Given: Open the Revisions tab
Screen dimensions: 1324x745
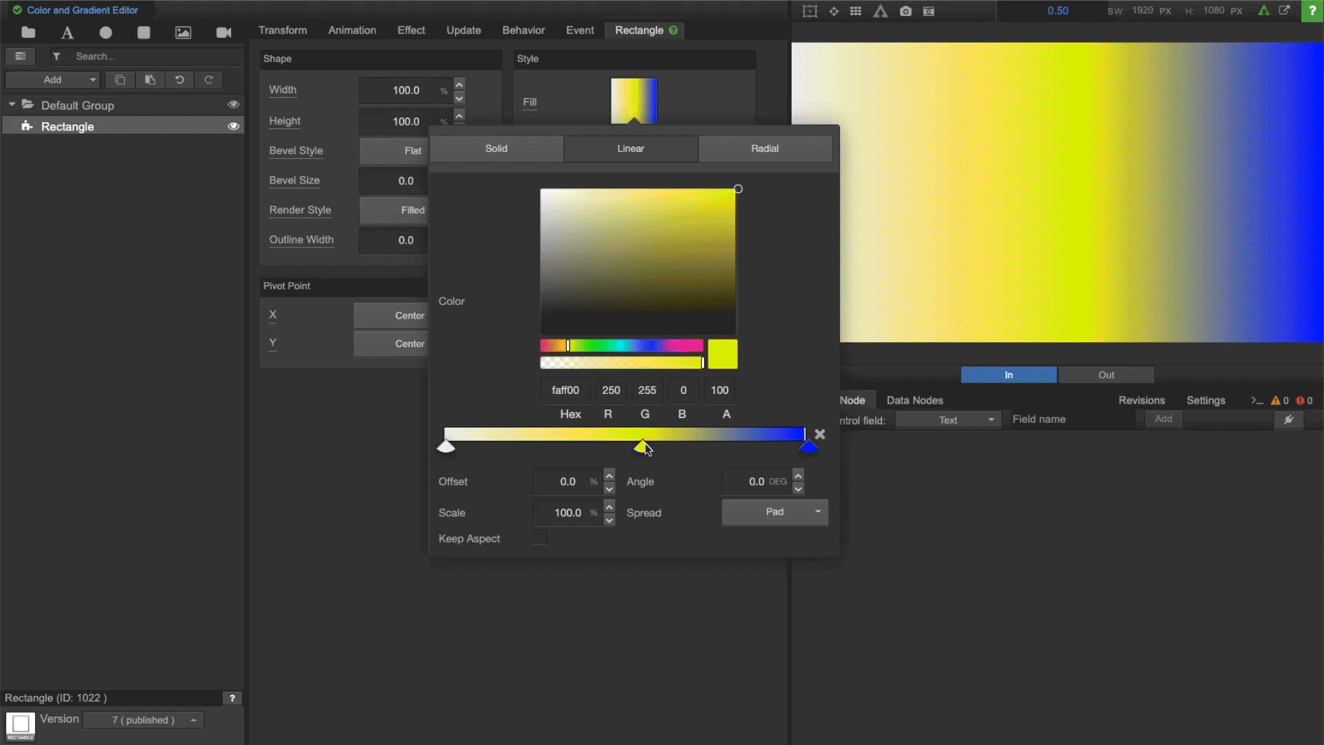Looking at the screenshot, I should point(1141,400).
